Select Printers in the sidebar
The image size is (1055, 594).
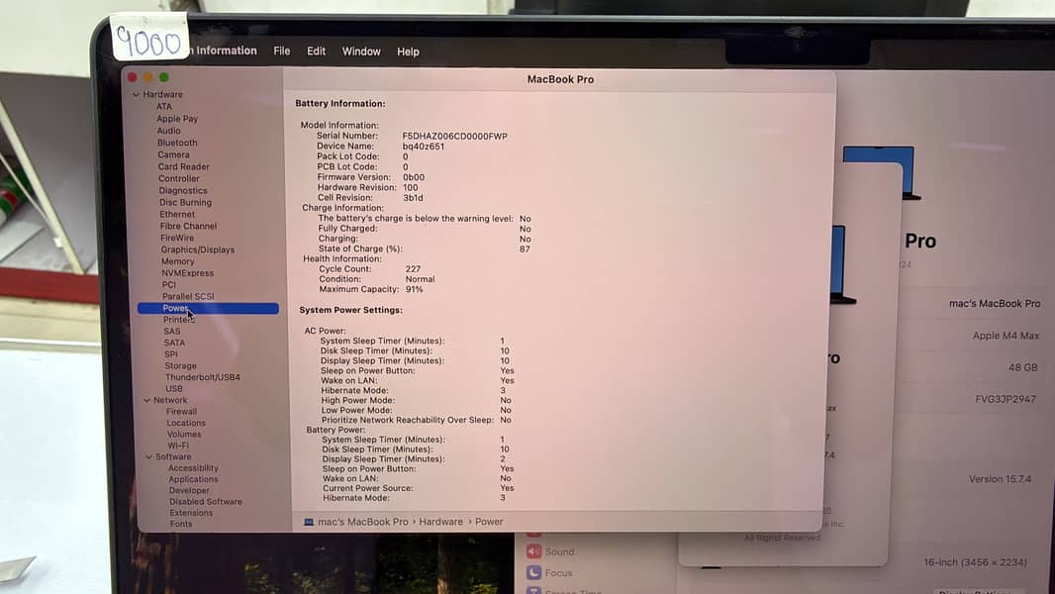tap(178, 320)
